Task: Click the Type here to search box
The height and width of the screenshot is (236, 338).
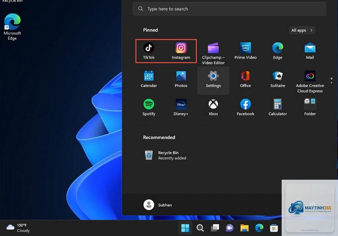Action: [x=229, y=9]
